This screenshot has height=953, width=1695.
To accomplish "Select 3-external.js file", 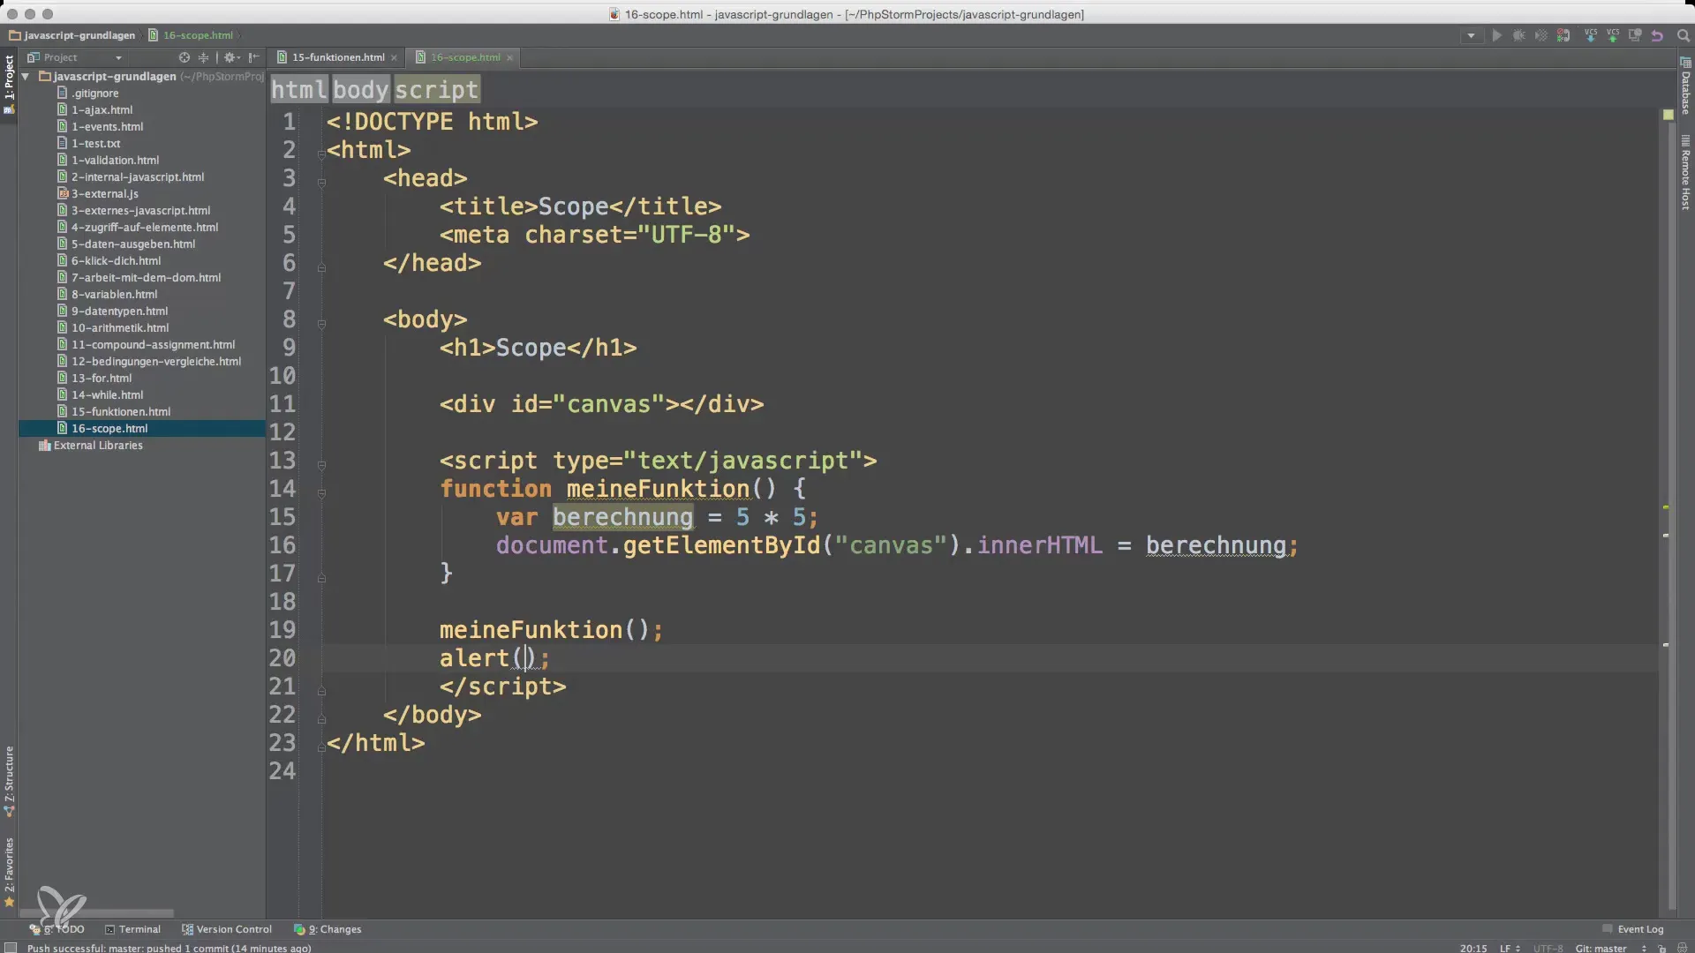I will tap(104, 194).
